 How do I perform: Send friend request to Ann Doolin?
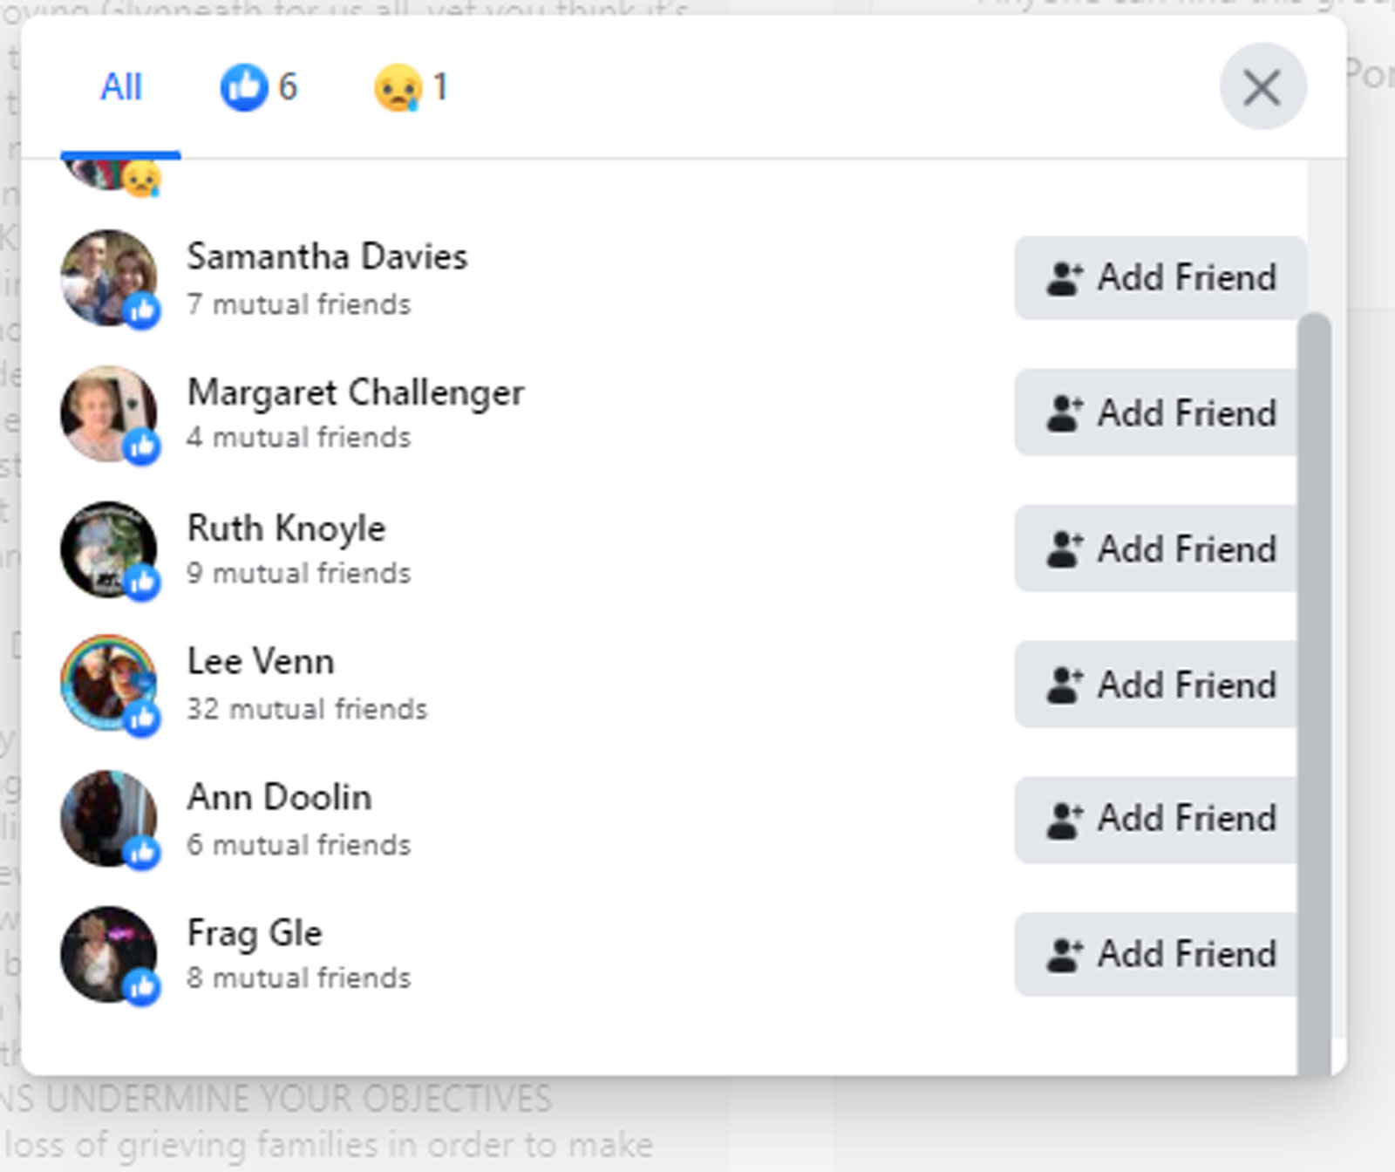1156,819
